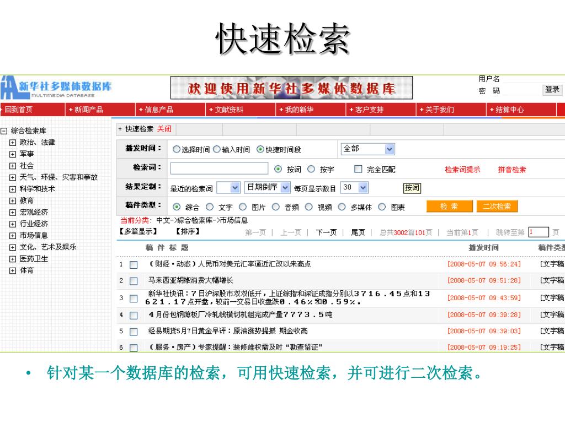Image resolution: width=565 pixels, height=423 pixels.
Task: Click the 检索词提示 link
Action: pos(463,170)
